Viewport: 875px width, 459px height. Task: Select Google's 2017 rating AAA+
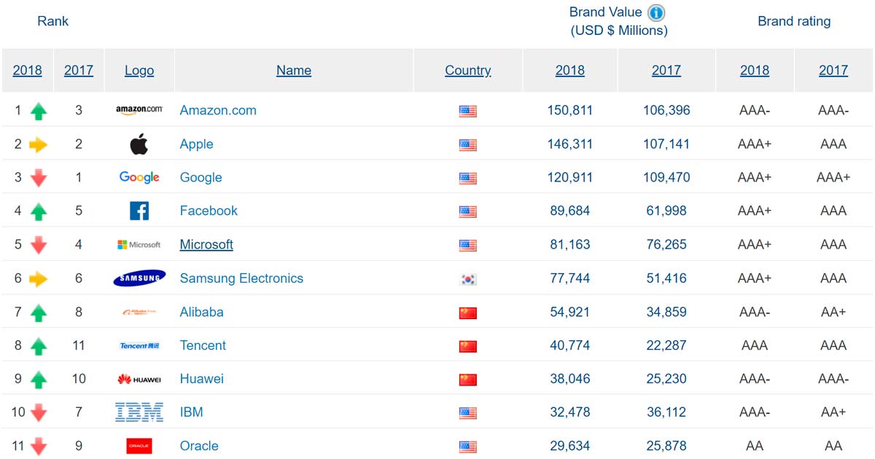833,178
